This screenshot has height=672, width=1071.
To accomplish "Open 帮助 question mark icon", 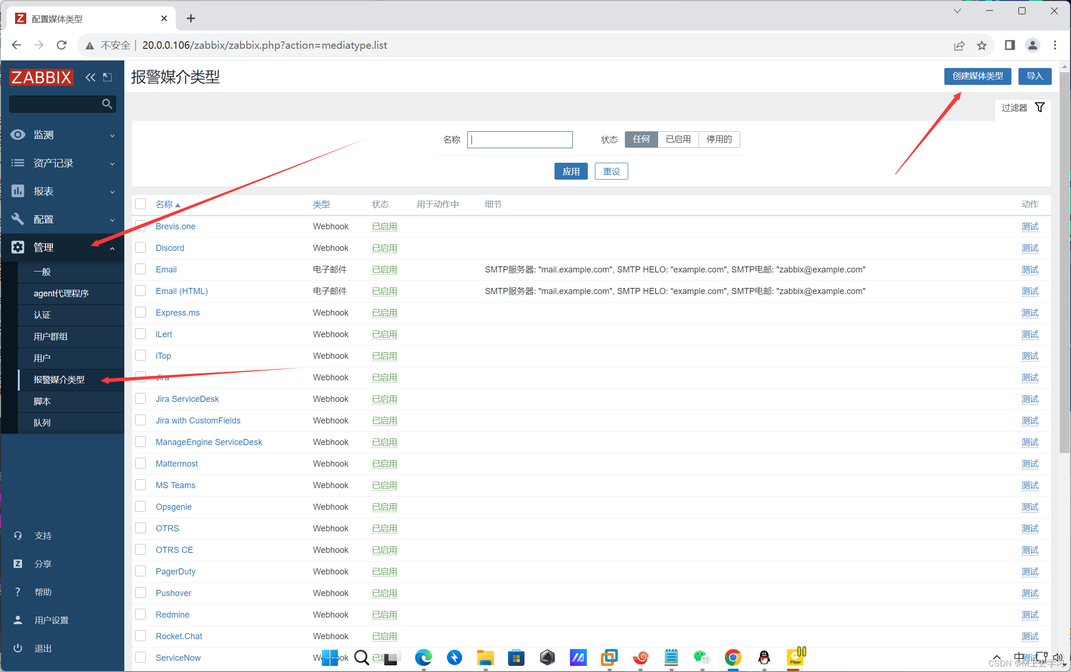I will point(18,592).
